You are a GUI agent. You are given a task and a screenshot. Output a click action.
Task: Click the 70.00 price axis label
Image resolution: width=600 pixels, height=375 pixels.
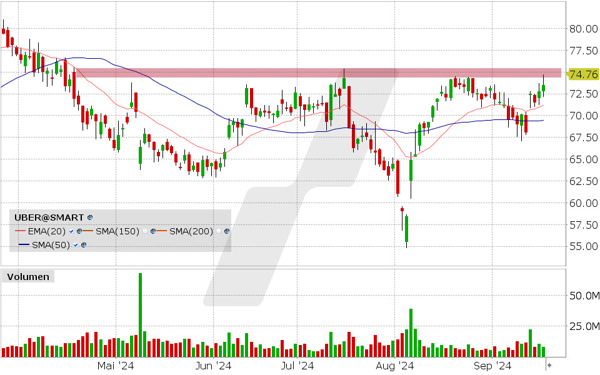[x=584, y=116]
